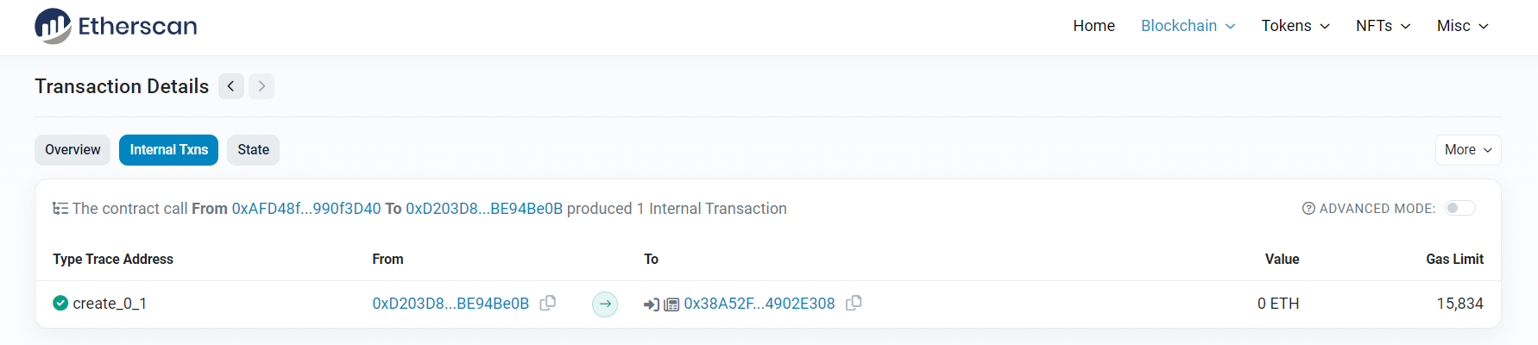The width and height of the screenshot is (1538, 345).
Task: Click the contract icon beside the To address
Action: point(671,304)
